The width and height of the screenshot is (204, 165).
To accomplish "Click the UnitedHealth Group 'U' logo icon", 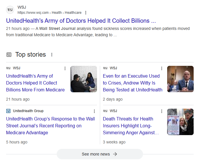I will coord(8,111).
